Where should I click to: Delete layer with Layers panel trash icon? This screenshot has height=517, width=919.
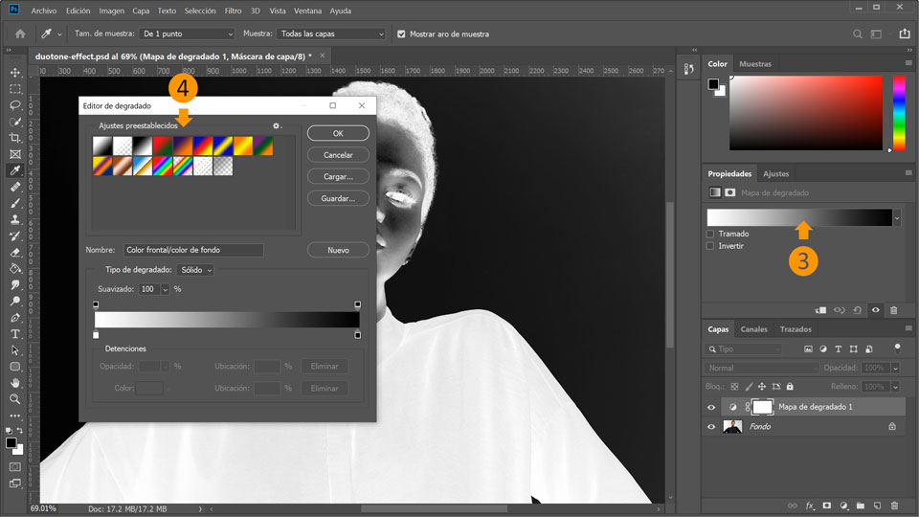click(894, 506)
